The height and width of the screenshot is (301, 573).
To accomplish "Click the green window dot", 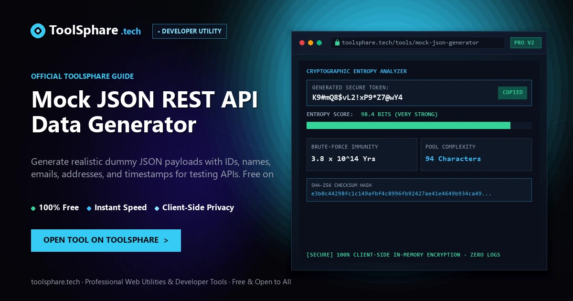I will pos(319,43).
